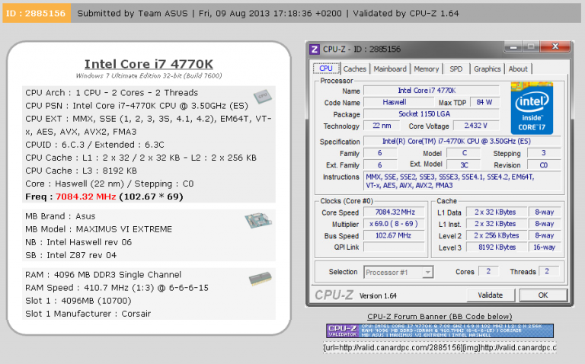Click the CPU chip icon beside CPU Arch
585x364 pixels.
pyautogui.click(x=262, y=96)
